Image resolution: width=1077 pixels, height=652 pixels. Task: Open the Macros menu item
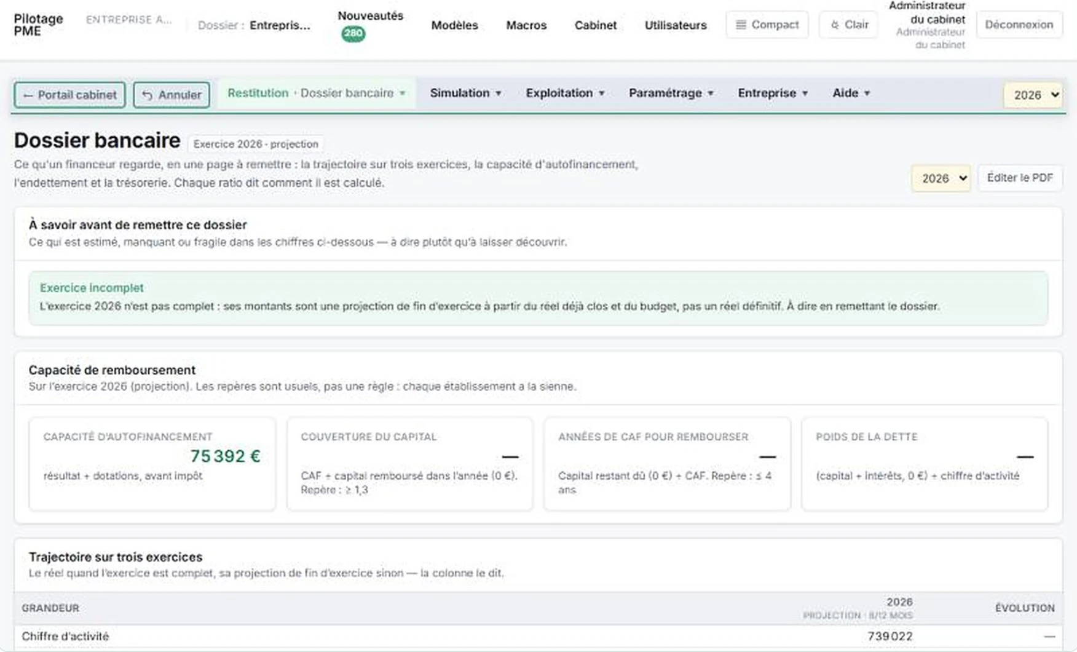pyautogui.click(x=526, y=25)
